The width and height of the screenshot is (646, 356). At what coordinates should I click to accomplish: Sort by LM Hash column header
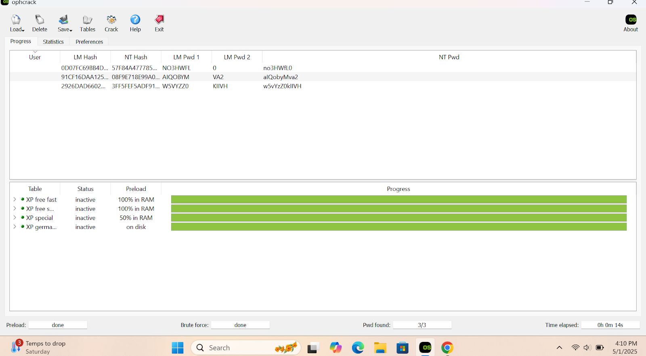point(85,57)
